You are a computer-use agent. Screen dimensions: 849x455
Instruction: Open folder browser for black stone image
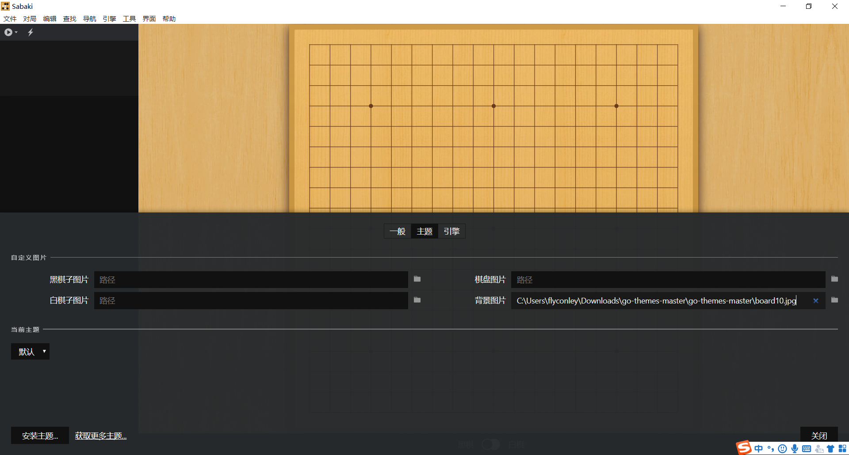pyautogui.click(x=417, y=279)
